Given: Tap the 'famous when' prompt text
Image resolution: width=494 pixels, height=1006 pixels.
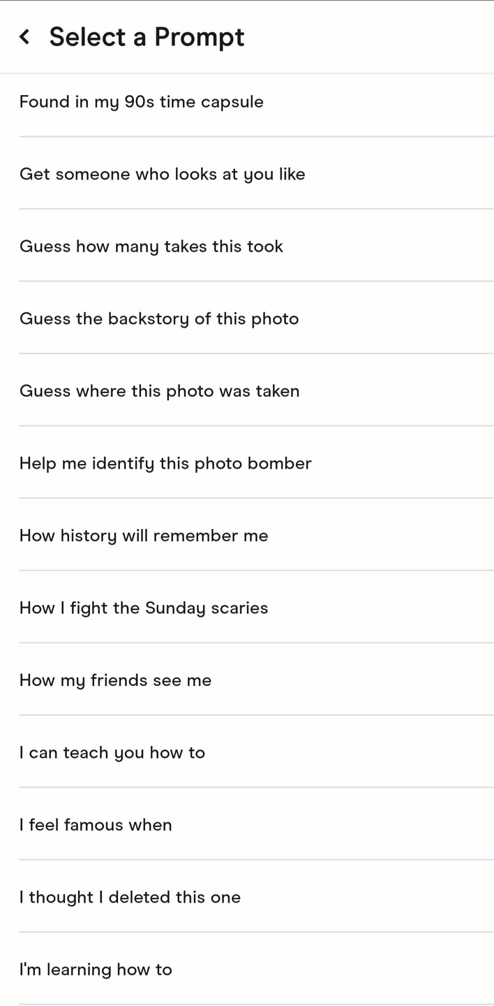Looking at the screenshot, I should [118, 825].
